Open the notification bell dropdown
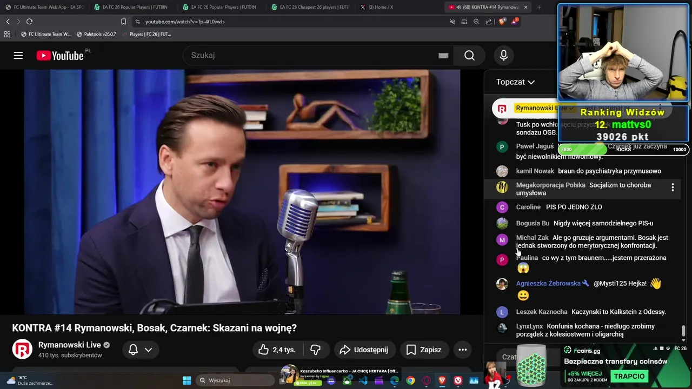 click(140, 350)
